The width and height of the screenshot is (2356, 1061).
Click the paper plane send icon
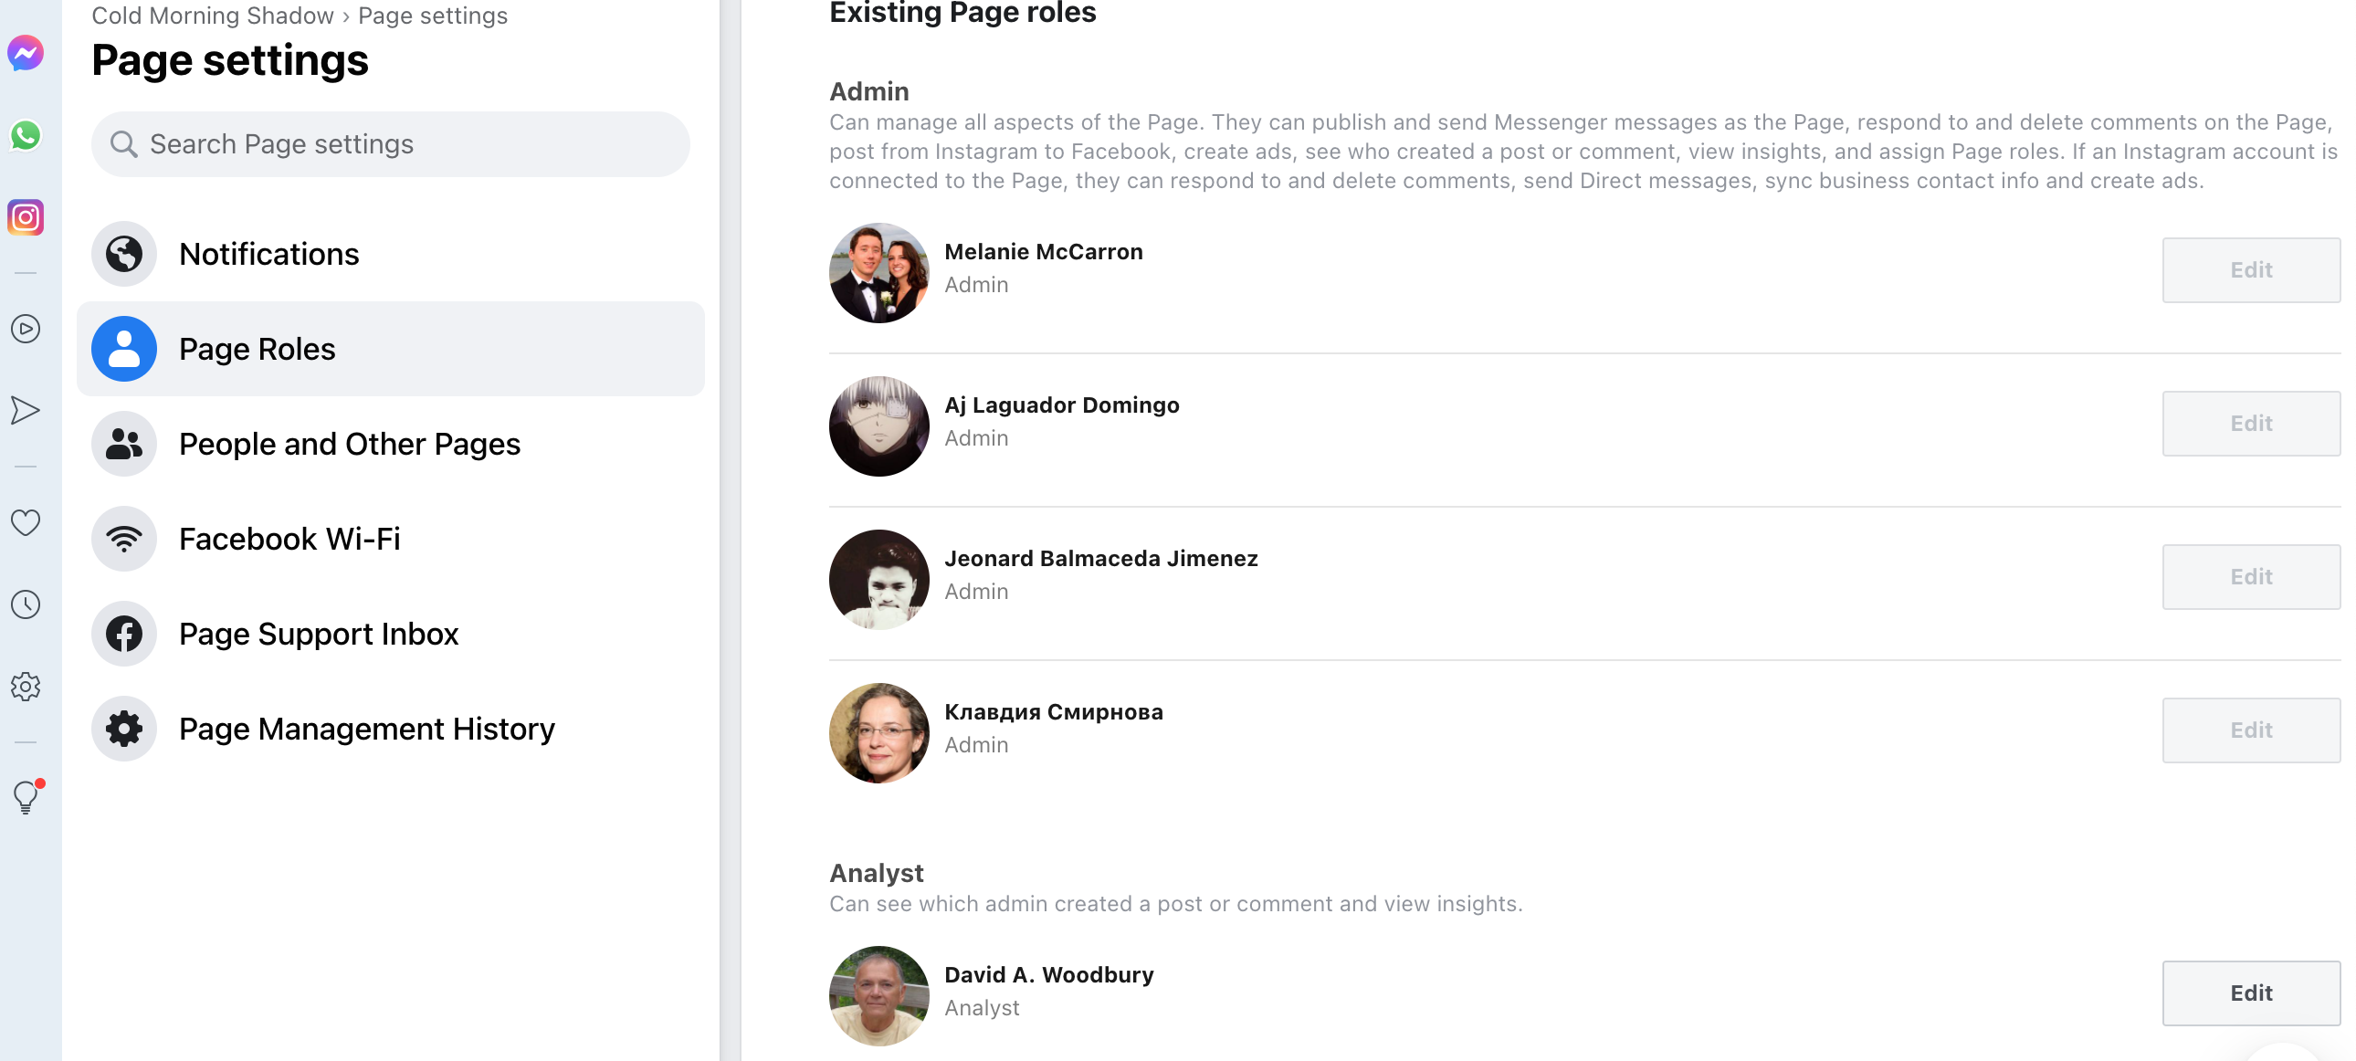(x=26, y=411)
